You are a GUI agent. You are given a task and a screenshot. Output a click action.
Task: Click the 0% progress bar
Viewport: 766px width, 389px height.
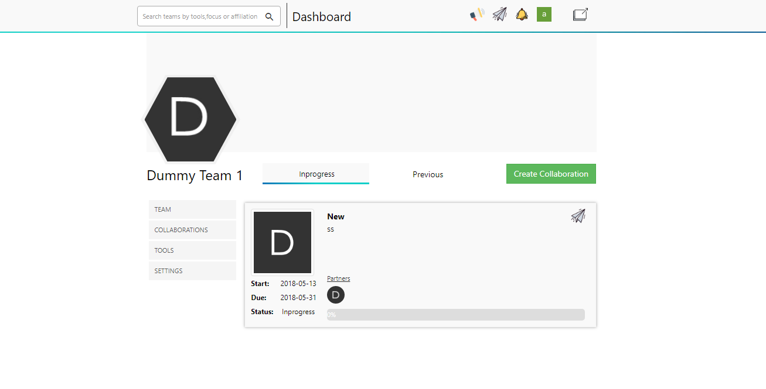pyautogui.click(x=455, y=315)
